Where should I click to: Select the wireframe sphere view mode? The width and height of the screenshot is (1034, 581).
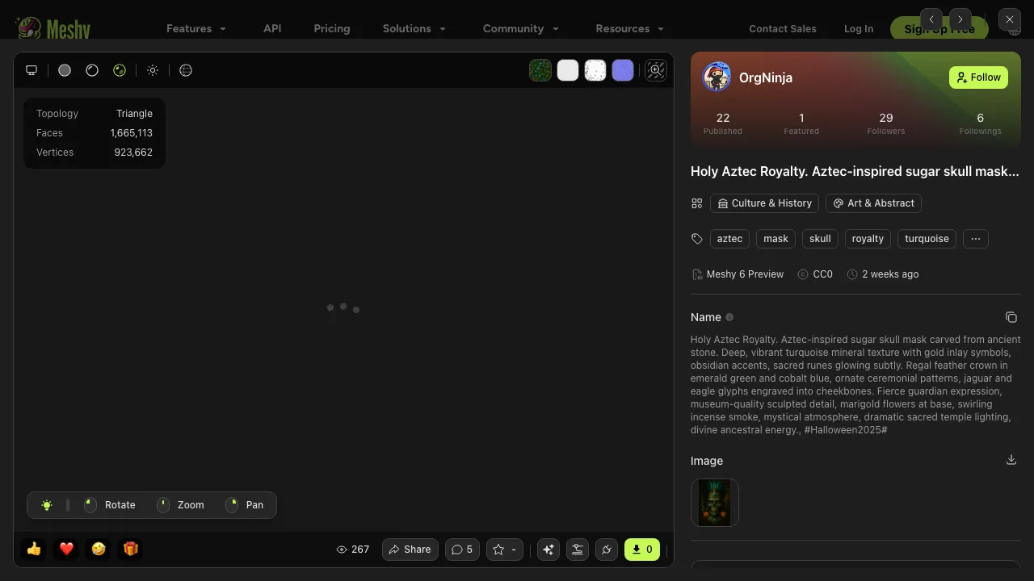point(92,70)
